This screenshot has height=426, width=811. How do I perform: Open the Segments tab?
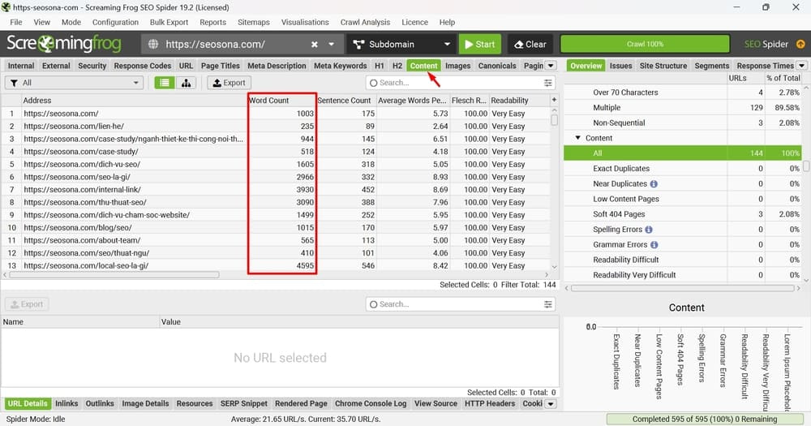pyautogui.click(x=712, y=66)
